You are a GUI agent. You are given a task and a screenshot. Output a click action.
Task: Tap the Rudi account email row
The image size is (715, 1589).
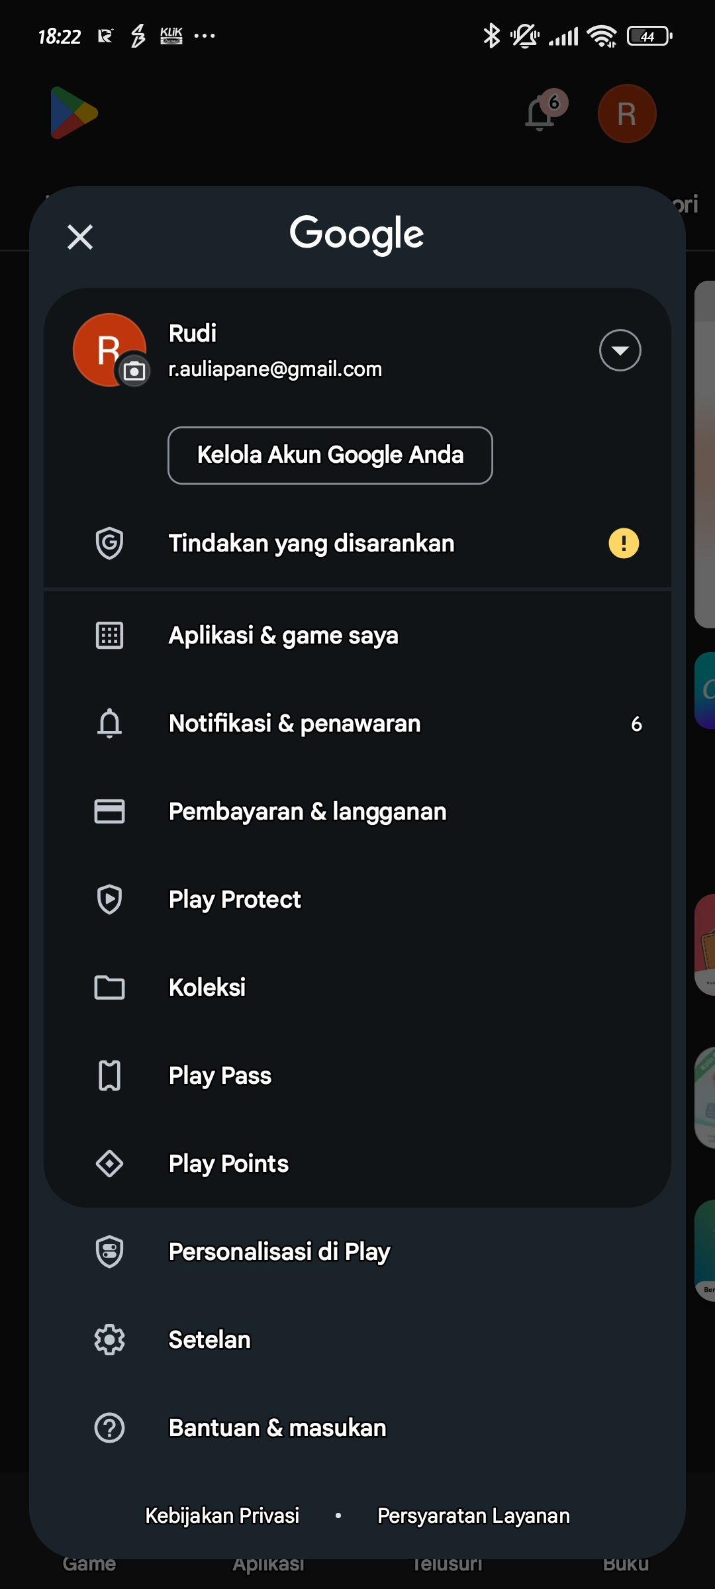coord(275,369)
